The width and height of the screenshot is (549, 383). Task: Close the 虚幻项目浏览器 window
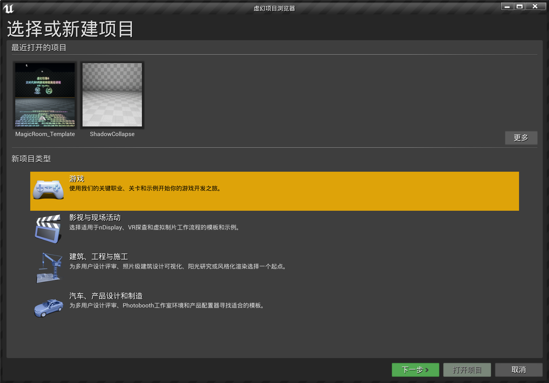coord(535,7)
